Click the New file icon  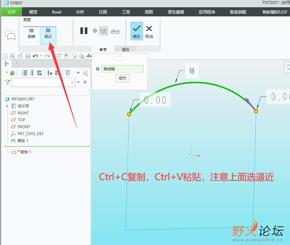(5, 56)
